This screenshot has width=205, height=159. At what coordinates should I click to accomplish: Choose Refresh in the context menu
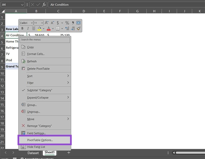pyautogui.click(x=32, y=61)
